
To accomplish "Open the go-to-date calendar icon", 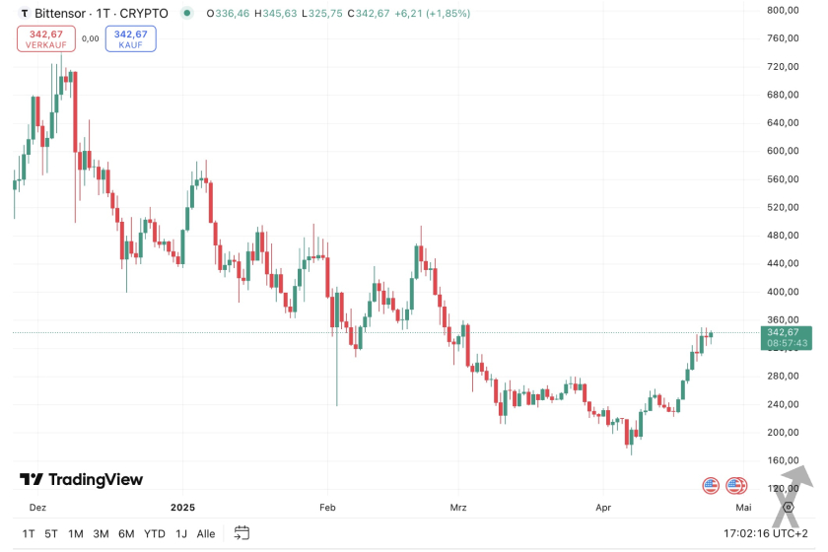I will click(x=241, y=533).
